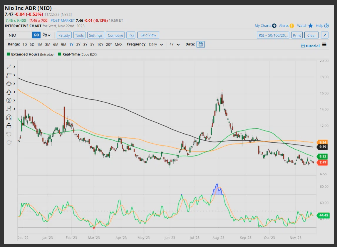Select the 2Y range
This screenshot has width=337, height=247.
pyautogui.click(x=78, y=44)
